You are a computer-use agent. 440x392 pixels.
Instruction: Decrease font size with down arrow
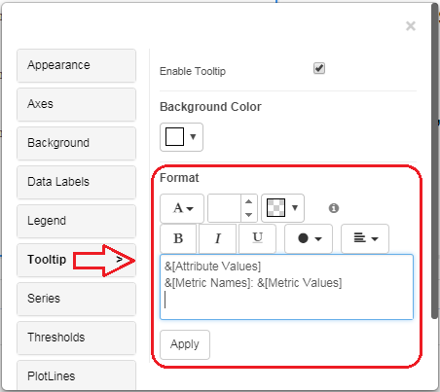coord(249,215)
